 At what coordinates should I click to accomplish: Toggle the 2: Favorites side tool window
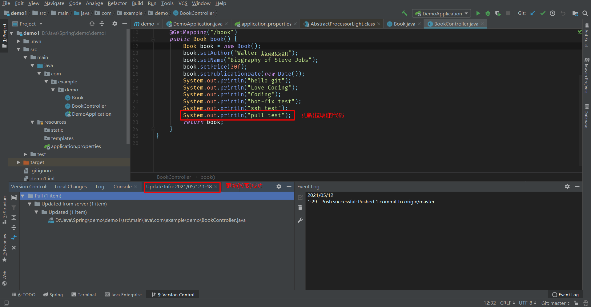4,248
